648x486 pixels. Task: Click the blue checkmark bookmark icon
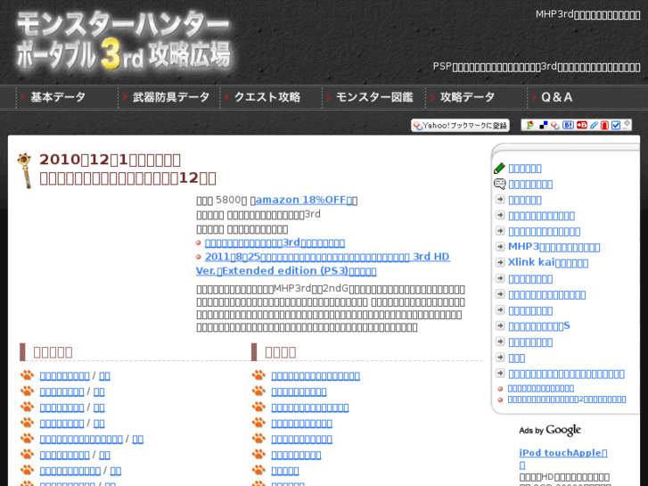click(616, 125)
